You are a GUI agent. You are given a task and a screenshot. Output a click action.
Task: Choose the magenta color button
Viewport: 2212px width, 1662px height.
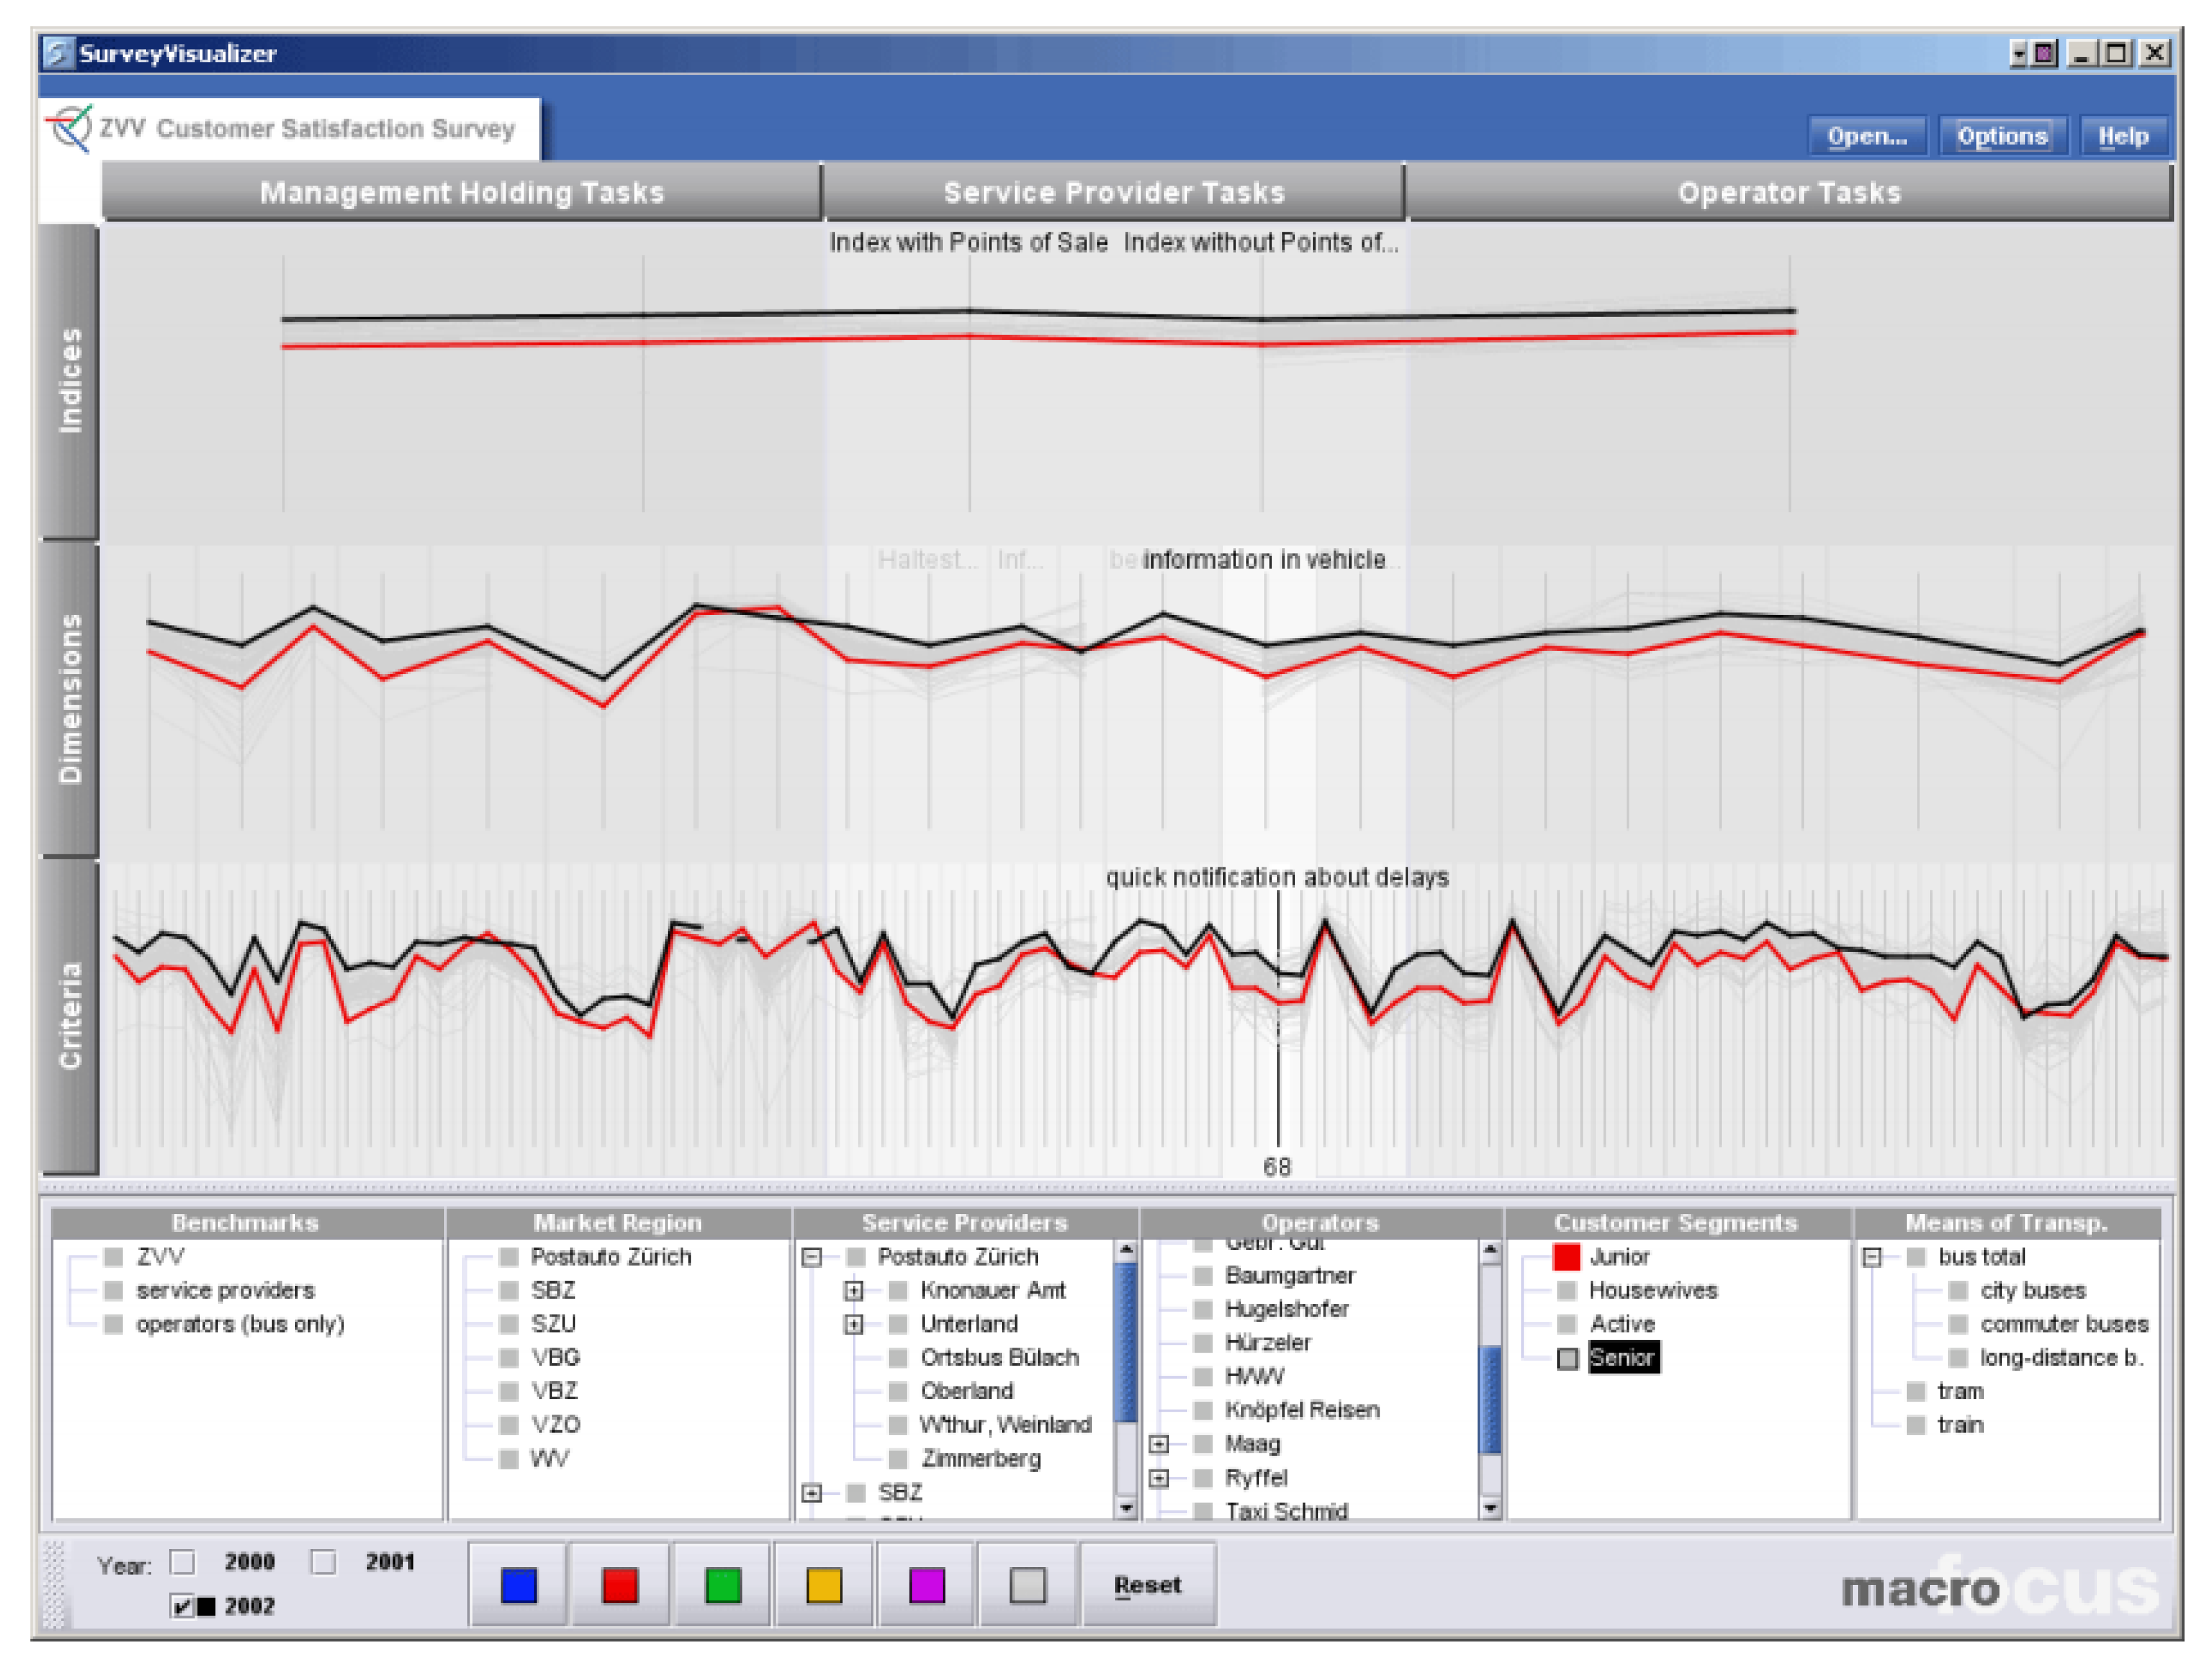(x=926, y=1585)
